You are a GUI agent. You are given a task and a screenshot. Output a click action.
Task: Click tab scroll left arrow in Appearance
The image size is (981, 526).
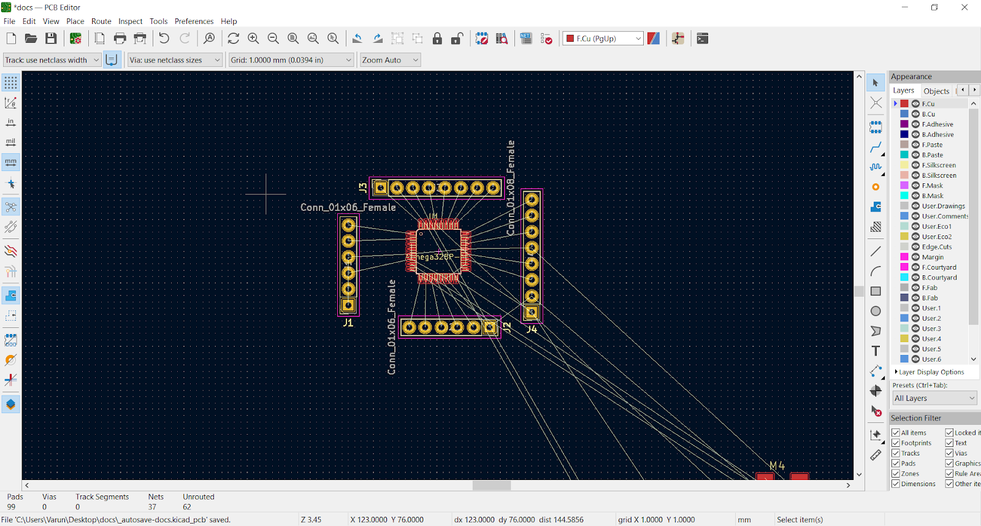tap(963, 90)
